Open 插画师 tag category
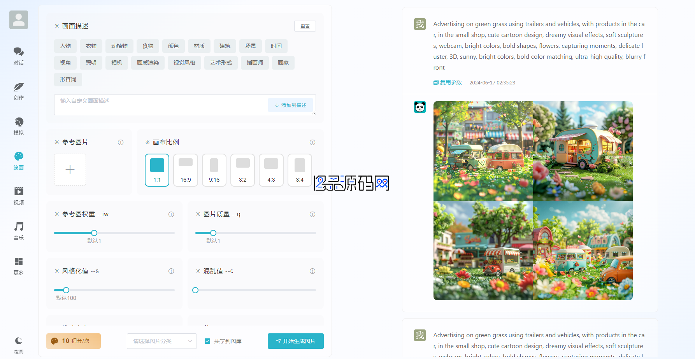 coord(255,63)
